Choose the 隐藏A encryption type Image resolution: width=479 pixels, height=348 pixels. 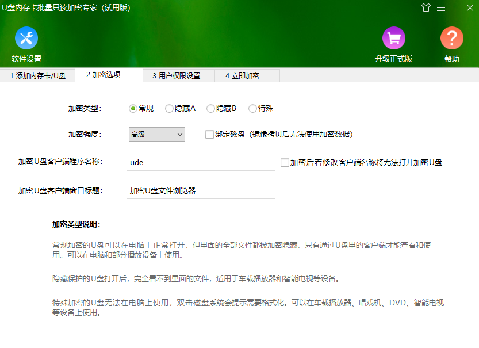click(x=169, y=108)
